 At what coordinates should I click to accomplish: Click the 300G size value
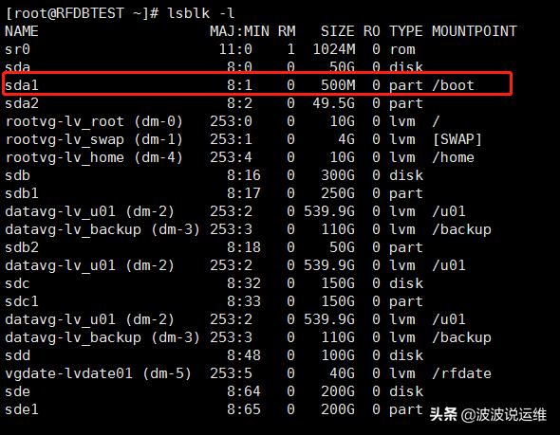338,175
